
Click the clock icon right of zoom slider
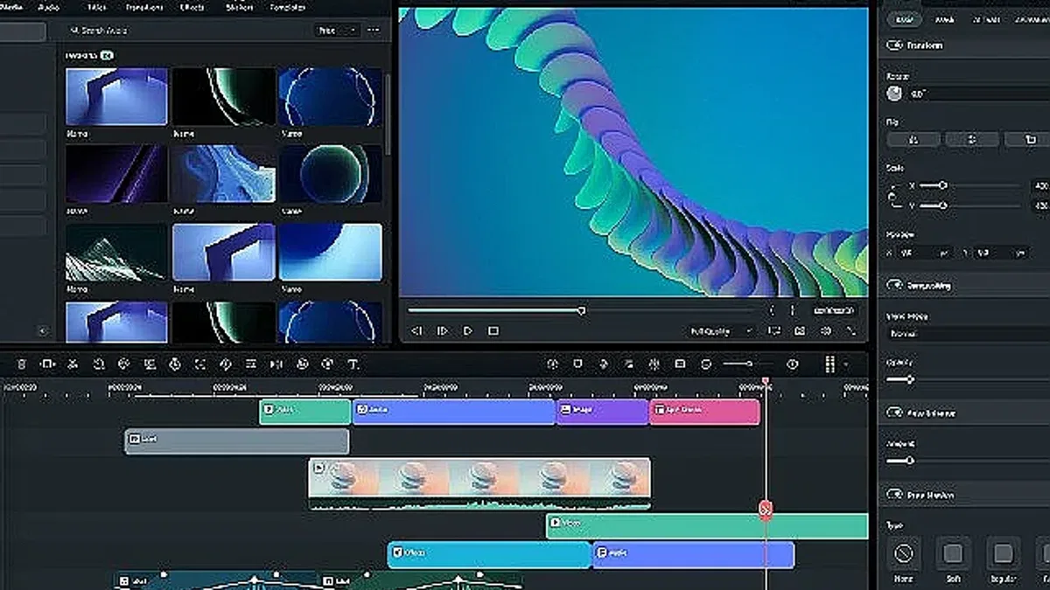tap(792, 364)
